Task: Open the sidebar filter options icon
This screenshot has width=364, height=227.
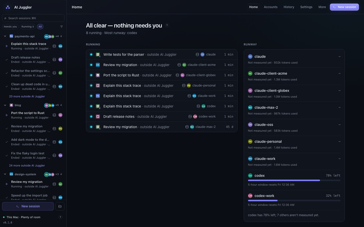Action: [x=61, y=27]
